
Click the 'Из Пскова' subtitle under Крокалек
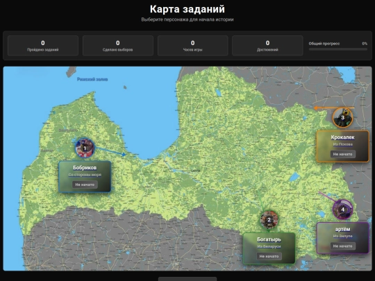[343, 144]
